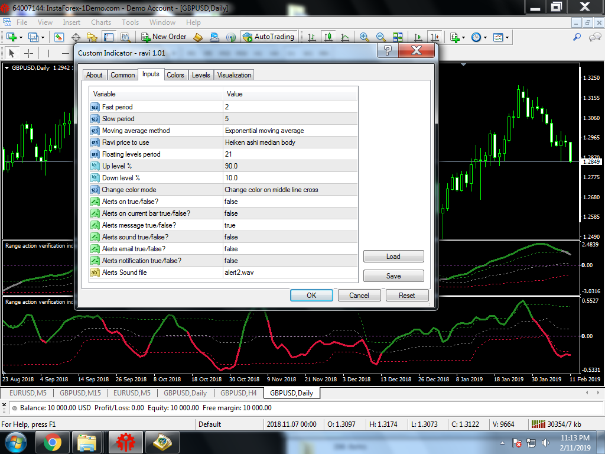Switch to the Visualization tab
Viewport: 605px width, 454px height.
tap(234, 75)
